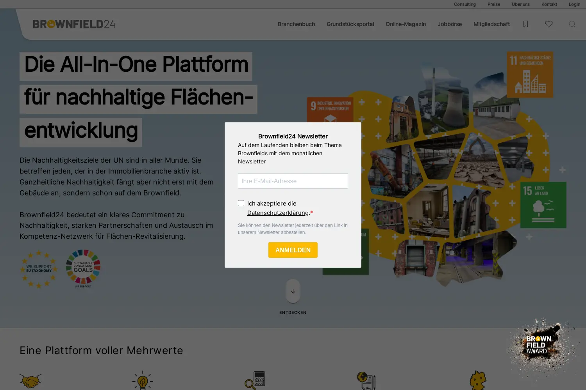The image size is (586, 390).
Task: Click the ENTDECKEN label
Action: (x=293, y=312)
